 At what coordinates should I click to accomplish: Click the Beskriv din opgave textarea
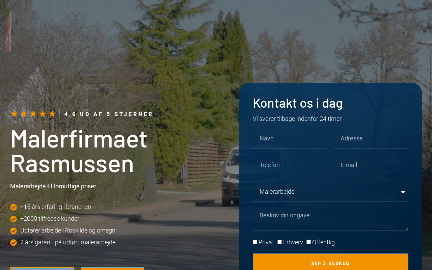click(330, 219)
